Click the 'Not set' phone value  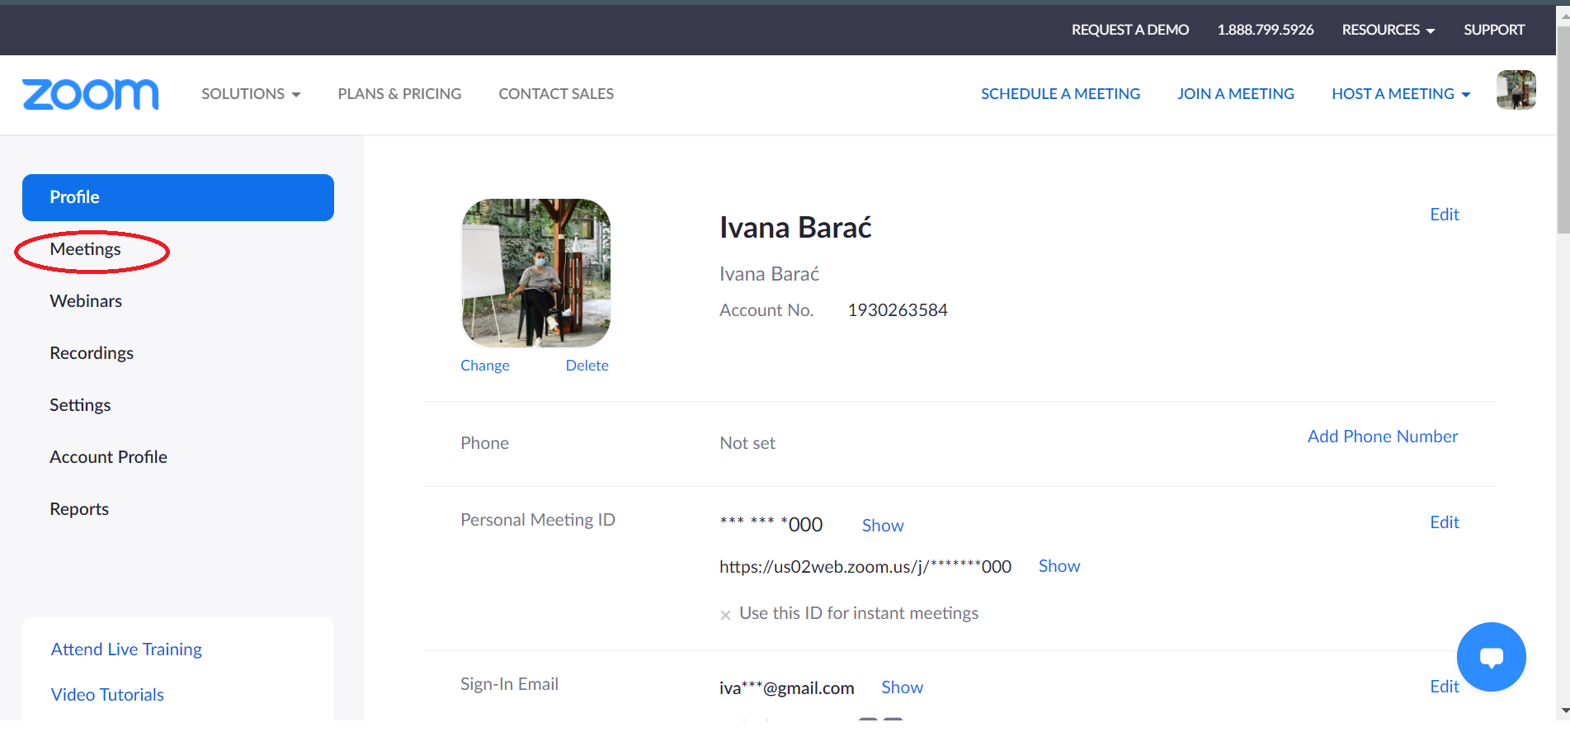pyautogui.click(x=747, y=443)
